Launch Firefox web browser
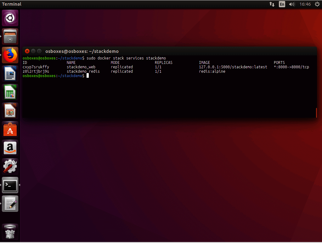The width and height of the screenshot is (322, 243). click(10, 55)
